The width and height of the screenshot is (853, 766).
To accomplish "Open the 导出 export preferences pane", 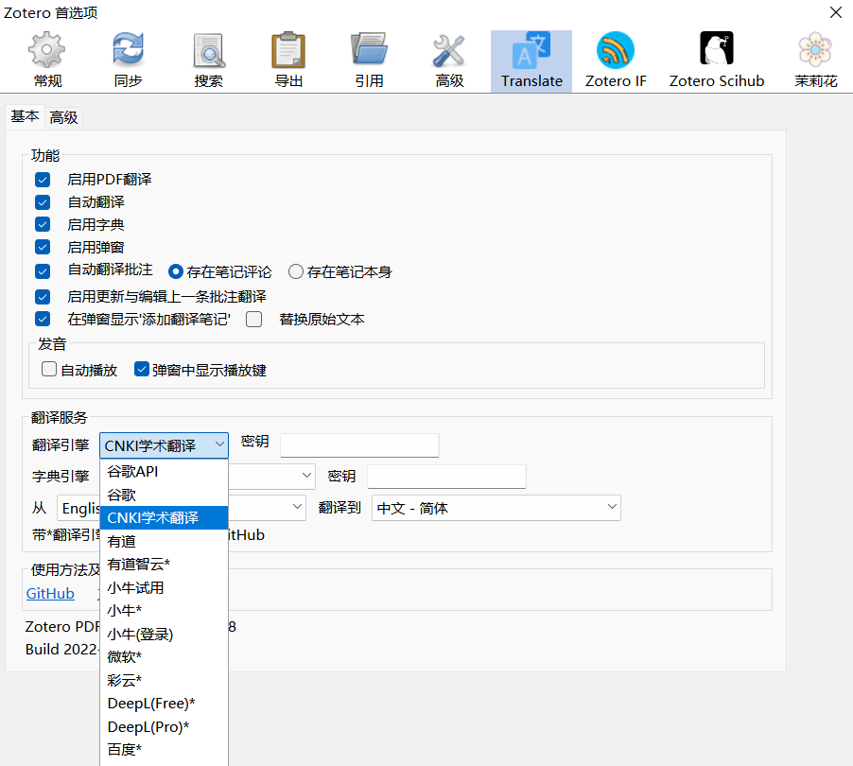I will point(288,61).
